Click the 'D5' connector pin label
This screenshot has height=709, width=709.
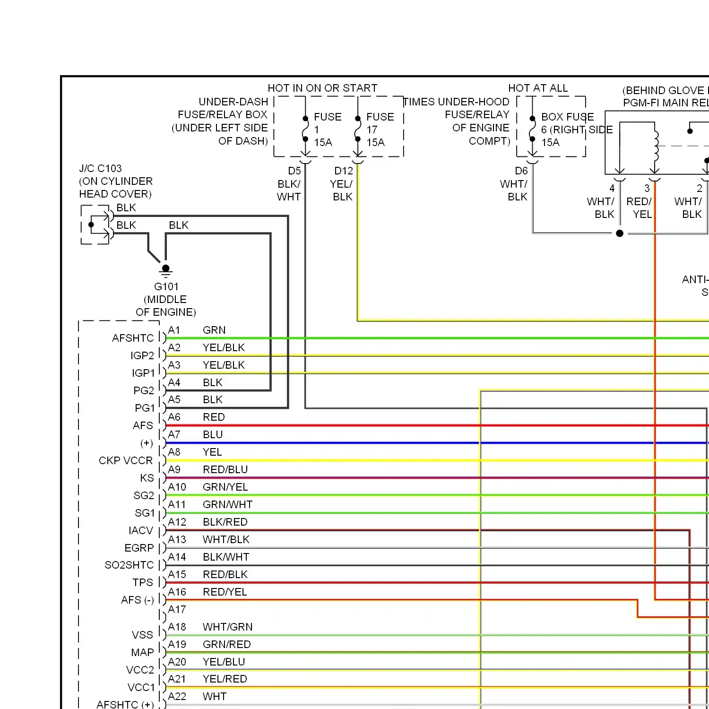pos(294,171)
